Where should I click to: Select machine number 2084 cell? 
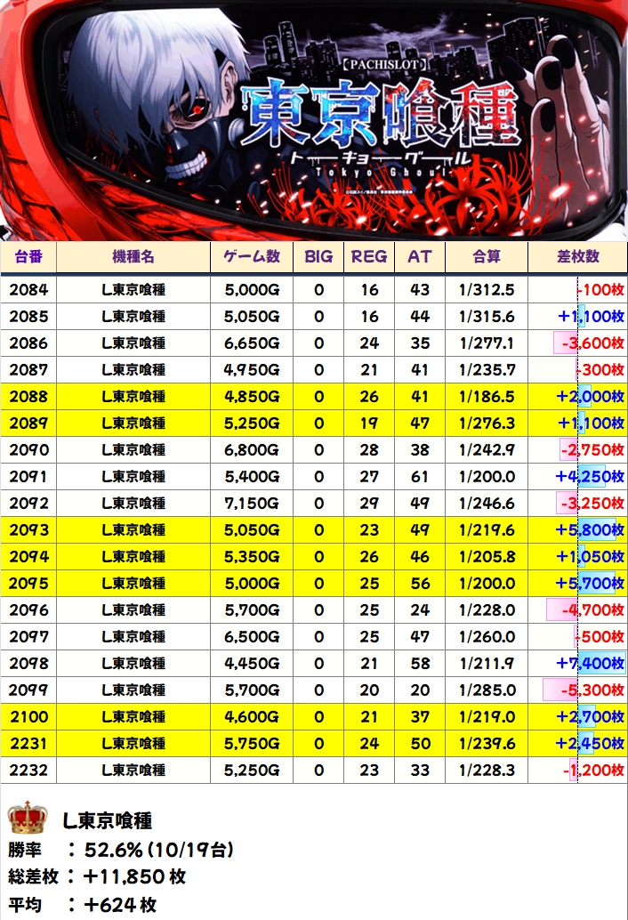(30, 289)
